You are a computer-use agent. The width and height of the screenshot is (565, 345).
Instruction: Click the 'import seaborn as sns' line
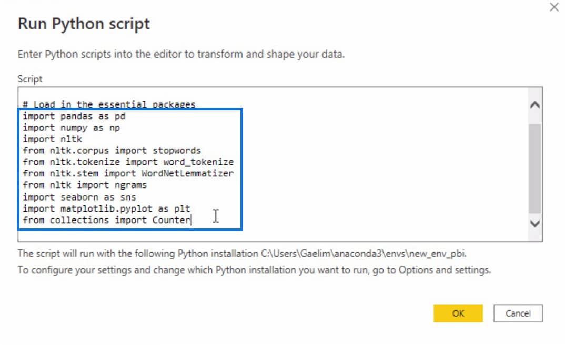point(79,197)
